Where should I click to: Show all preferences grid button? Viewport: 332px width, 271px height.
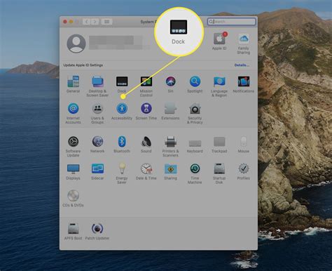point(106,22)
